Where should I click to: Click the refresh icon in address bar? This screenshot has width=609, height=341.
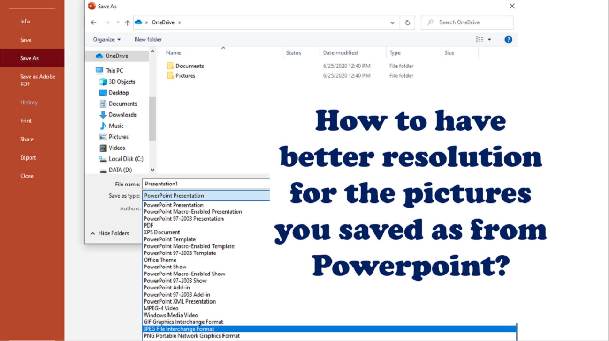tap(407, 22)
